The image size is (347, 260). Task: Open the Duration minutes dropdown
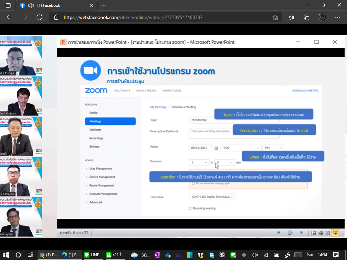coord(224,162)
